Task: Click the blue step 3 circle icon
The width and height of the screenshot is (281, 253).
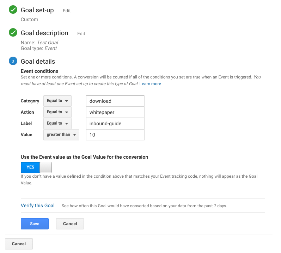Action: pos(13,61)
